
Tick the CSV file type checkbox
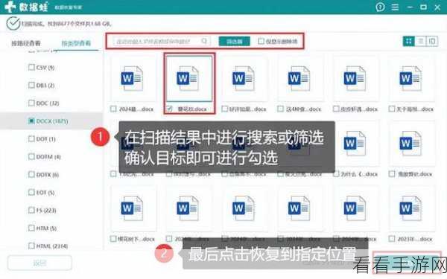31,68
